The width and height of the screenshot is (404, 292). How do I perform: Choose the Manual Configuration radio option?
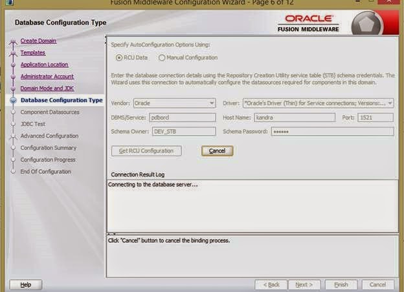pyautogui.click(x=162, y=58)
